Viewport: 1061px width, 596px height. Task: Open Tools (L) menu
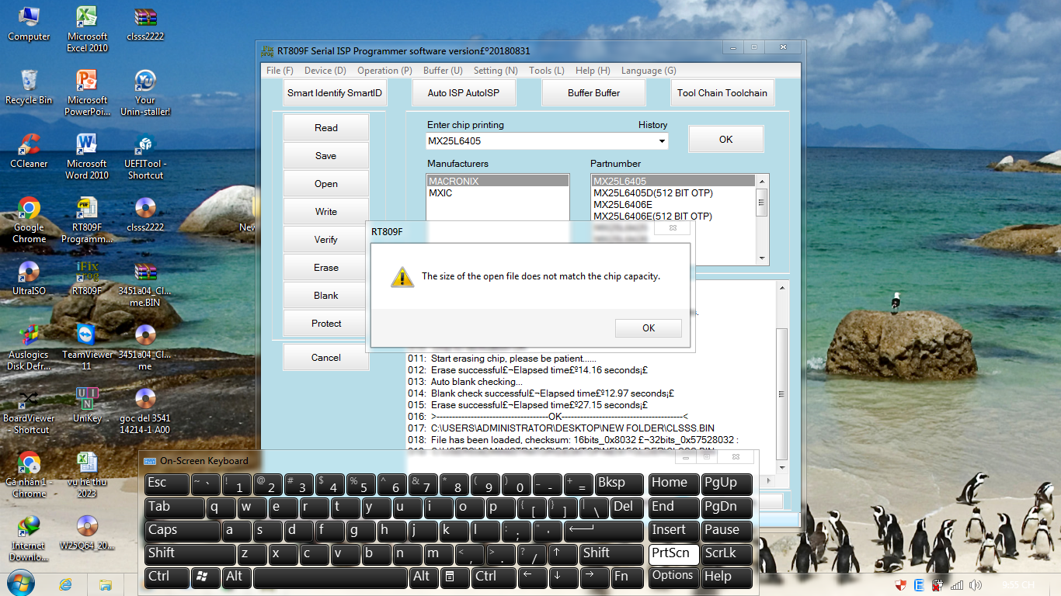click(x=547, y=71)
